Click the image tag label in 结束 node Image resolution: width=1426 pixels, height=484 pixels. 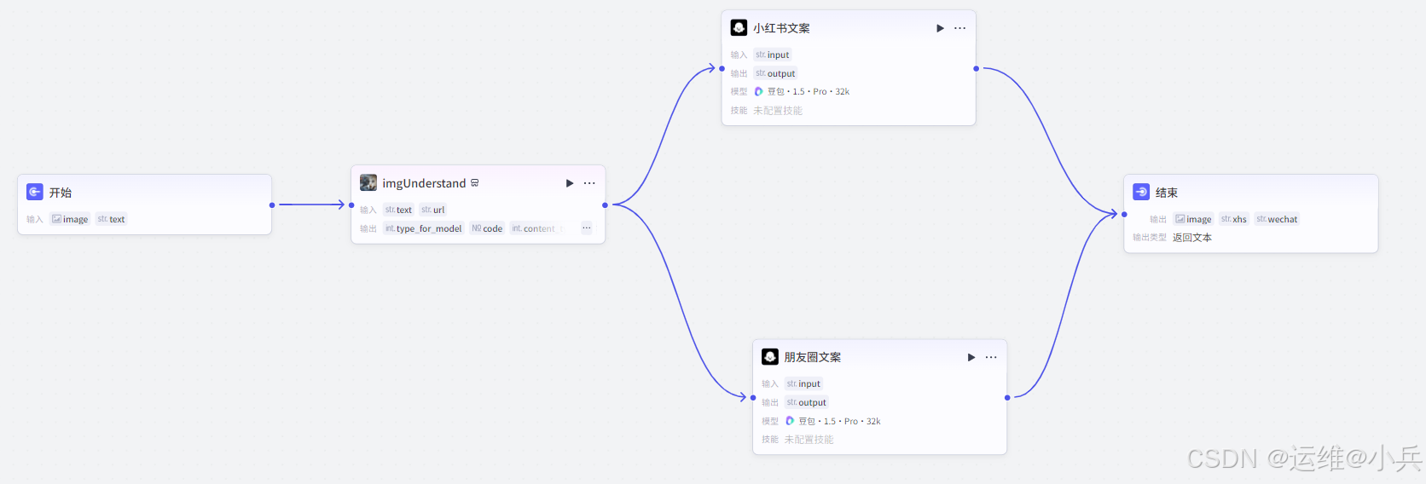pos(1199,219)
